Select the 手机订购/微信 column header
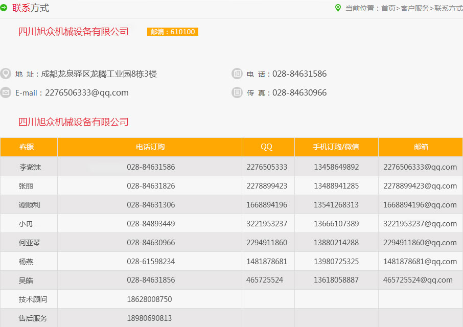 coord(336,147)
